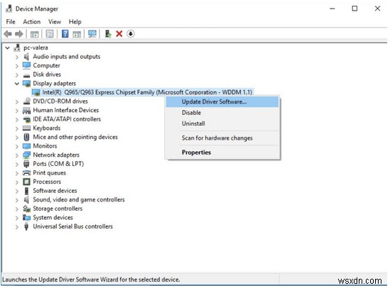Click the Mice and other pointing devices icon

(x=26, y=137)
